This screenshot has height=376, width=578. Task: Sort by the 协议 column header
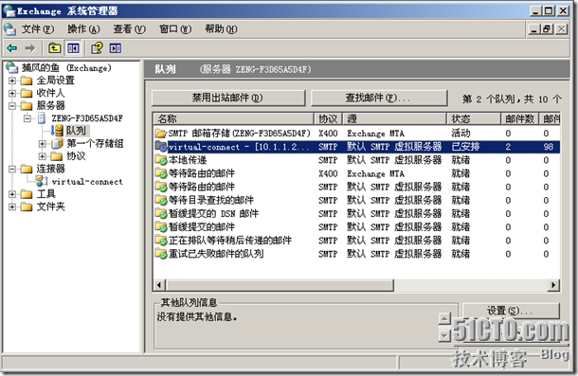[x=328, y=118]
